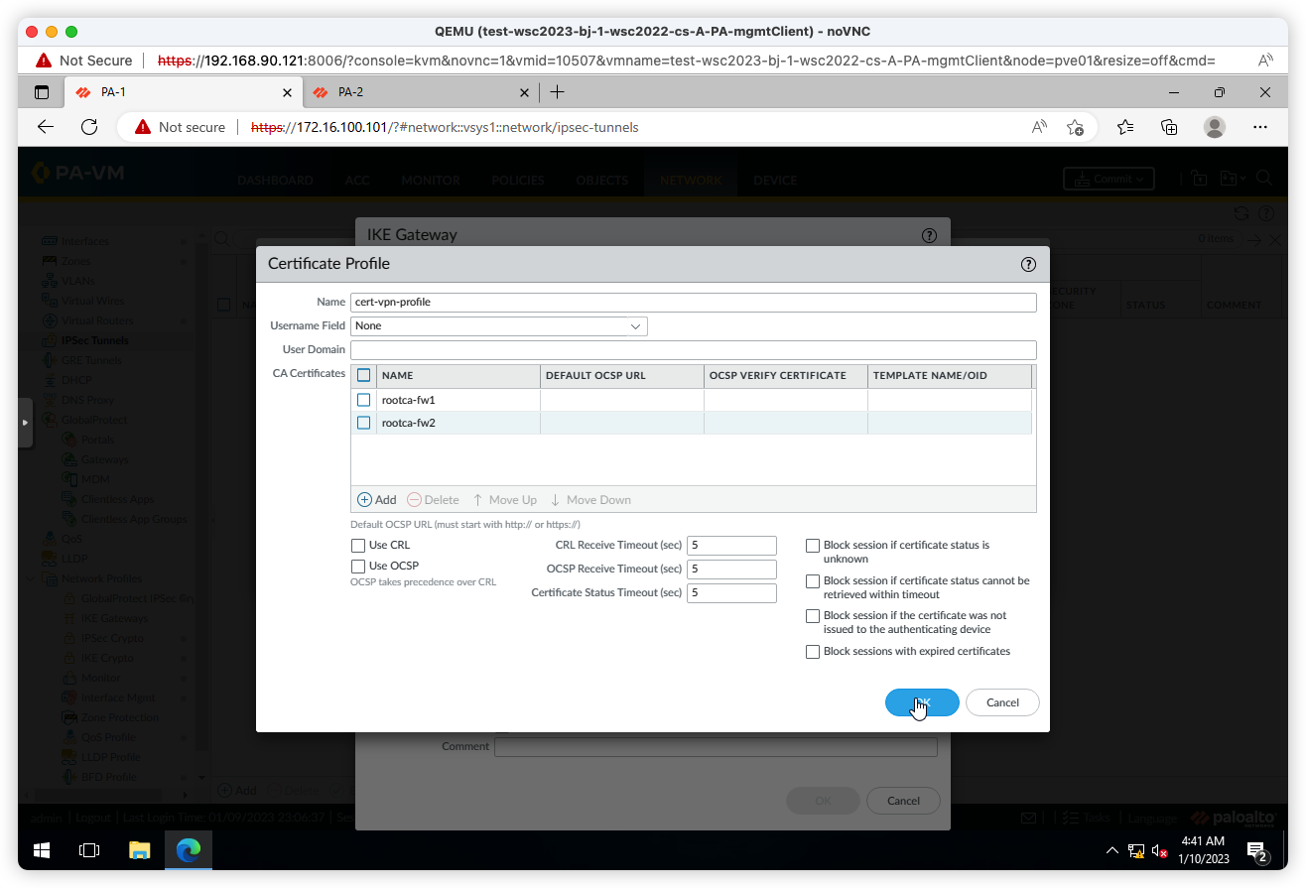1306x888 pixels.
Task: Refresh the browser page
Action: 89,127
